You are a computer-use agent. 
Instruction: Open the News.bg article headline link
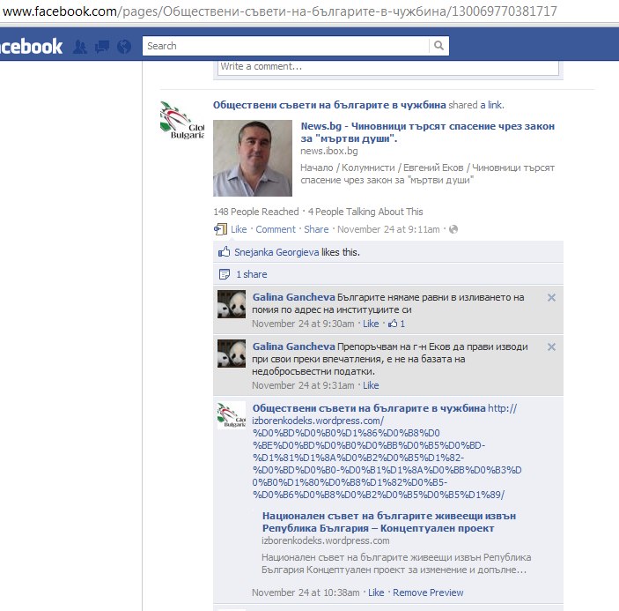pos(427,132)
